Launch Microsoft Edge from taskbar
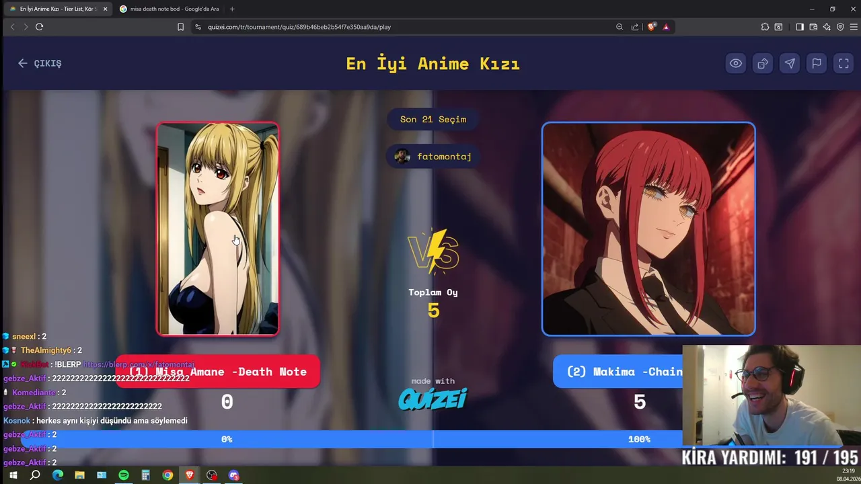Viewport: 861px width, 484px height. (57, 475)
